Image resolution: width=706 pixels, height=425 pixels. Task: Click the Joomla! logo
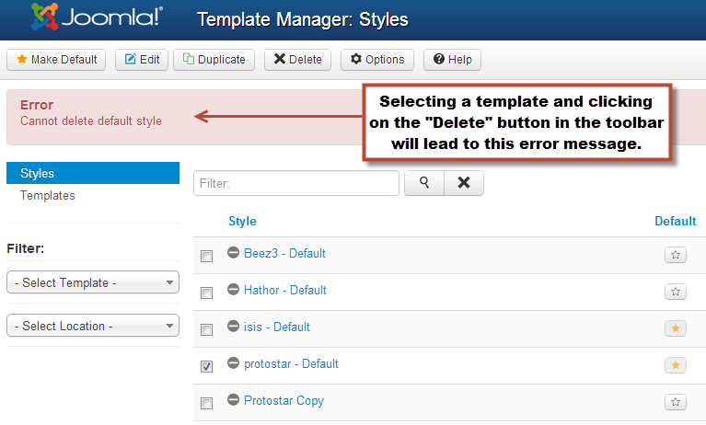coord(97,17)
